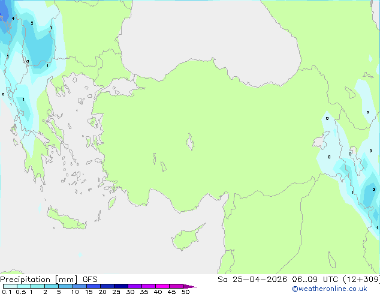Image resolution: width=380 pixels, height=294 pixels.
Task: Click the purple arrow tip beyond 50 on legend
Action: click(x=190, y=286)
